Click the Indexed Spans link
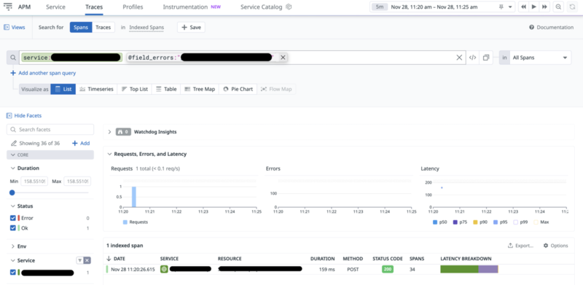583x285 pixels. (146, 27)
